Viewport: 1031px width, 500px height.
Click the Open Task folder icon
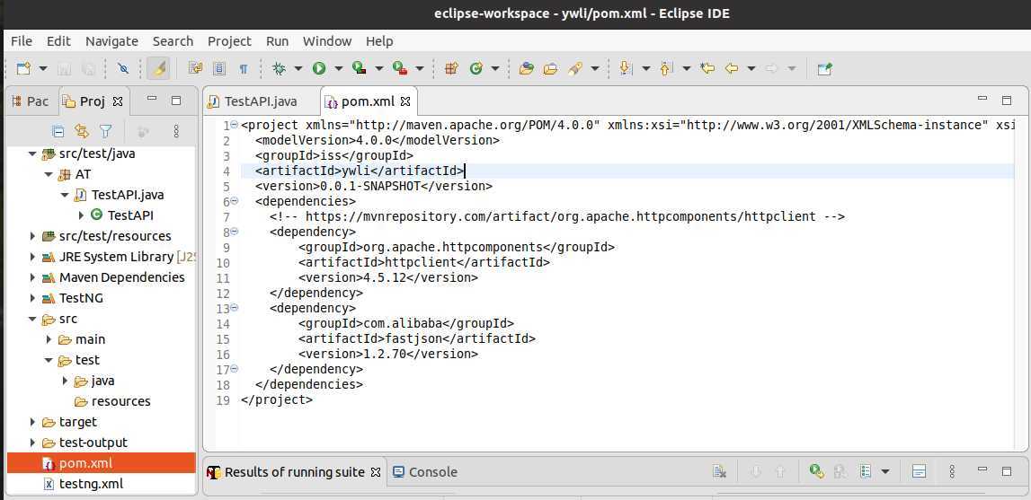tap(550, 68)
